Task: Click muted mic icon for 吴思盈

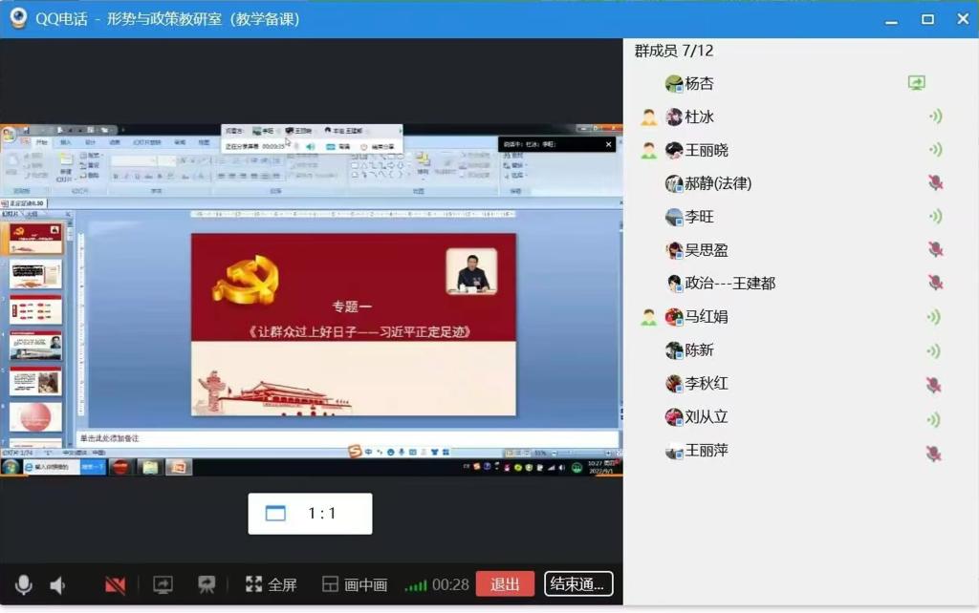Action: tap(934, 250)
